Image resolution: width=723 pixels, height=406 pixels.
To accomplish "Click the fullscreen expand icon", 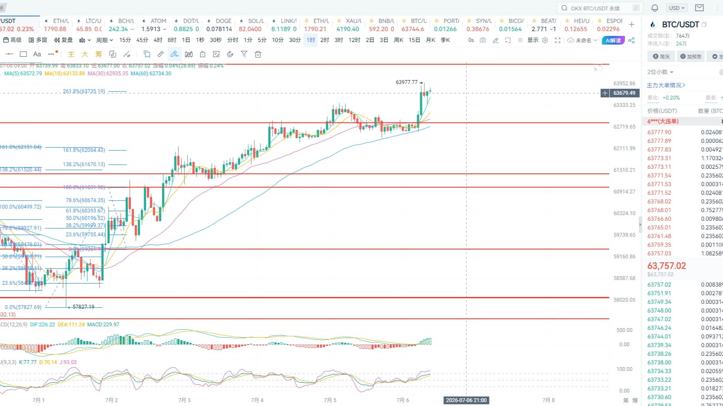I will [x=558, y=40].
